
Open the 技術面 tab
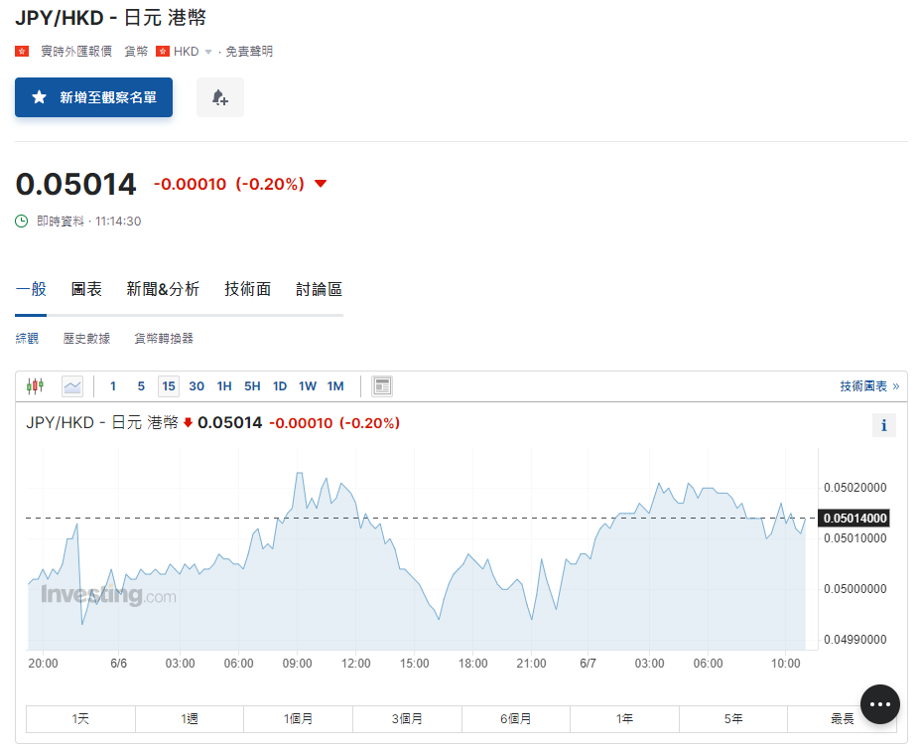247,289
